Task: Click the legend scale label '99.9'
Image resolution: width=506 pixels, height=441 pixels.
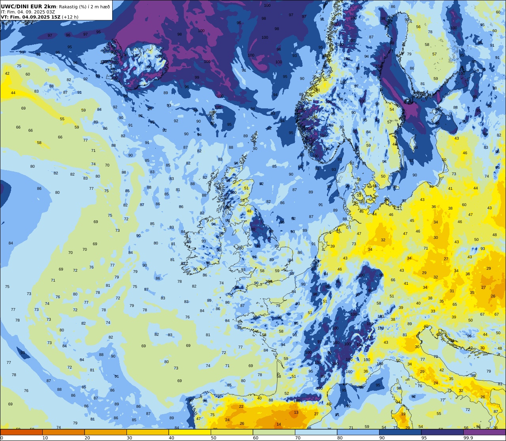Action: pyautogui.click(x=468, y=438)
